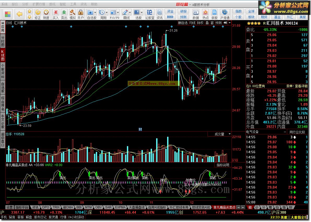Open the 系统 menu

[4, 4]
